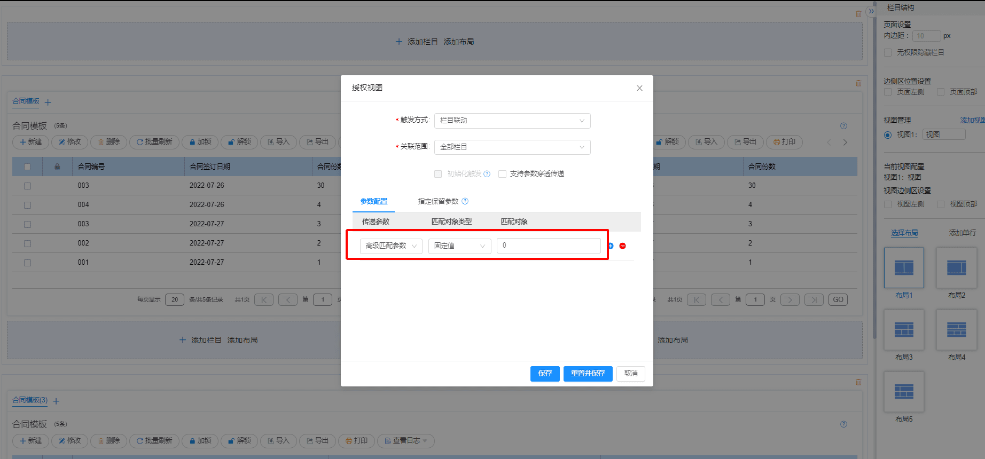The width and height of the screenshot is (985, 459).
Task: Click the lock icon in the table header
Action: [x=57, y=167]
